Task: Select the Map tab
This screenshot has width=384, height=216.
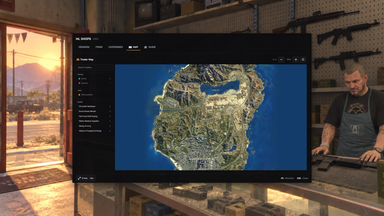Action: coord(133,47)
